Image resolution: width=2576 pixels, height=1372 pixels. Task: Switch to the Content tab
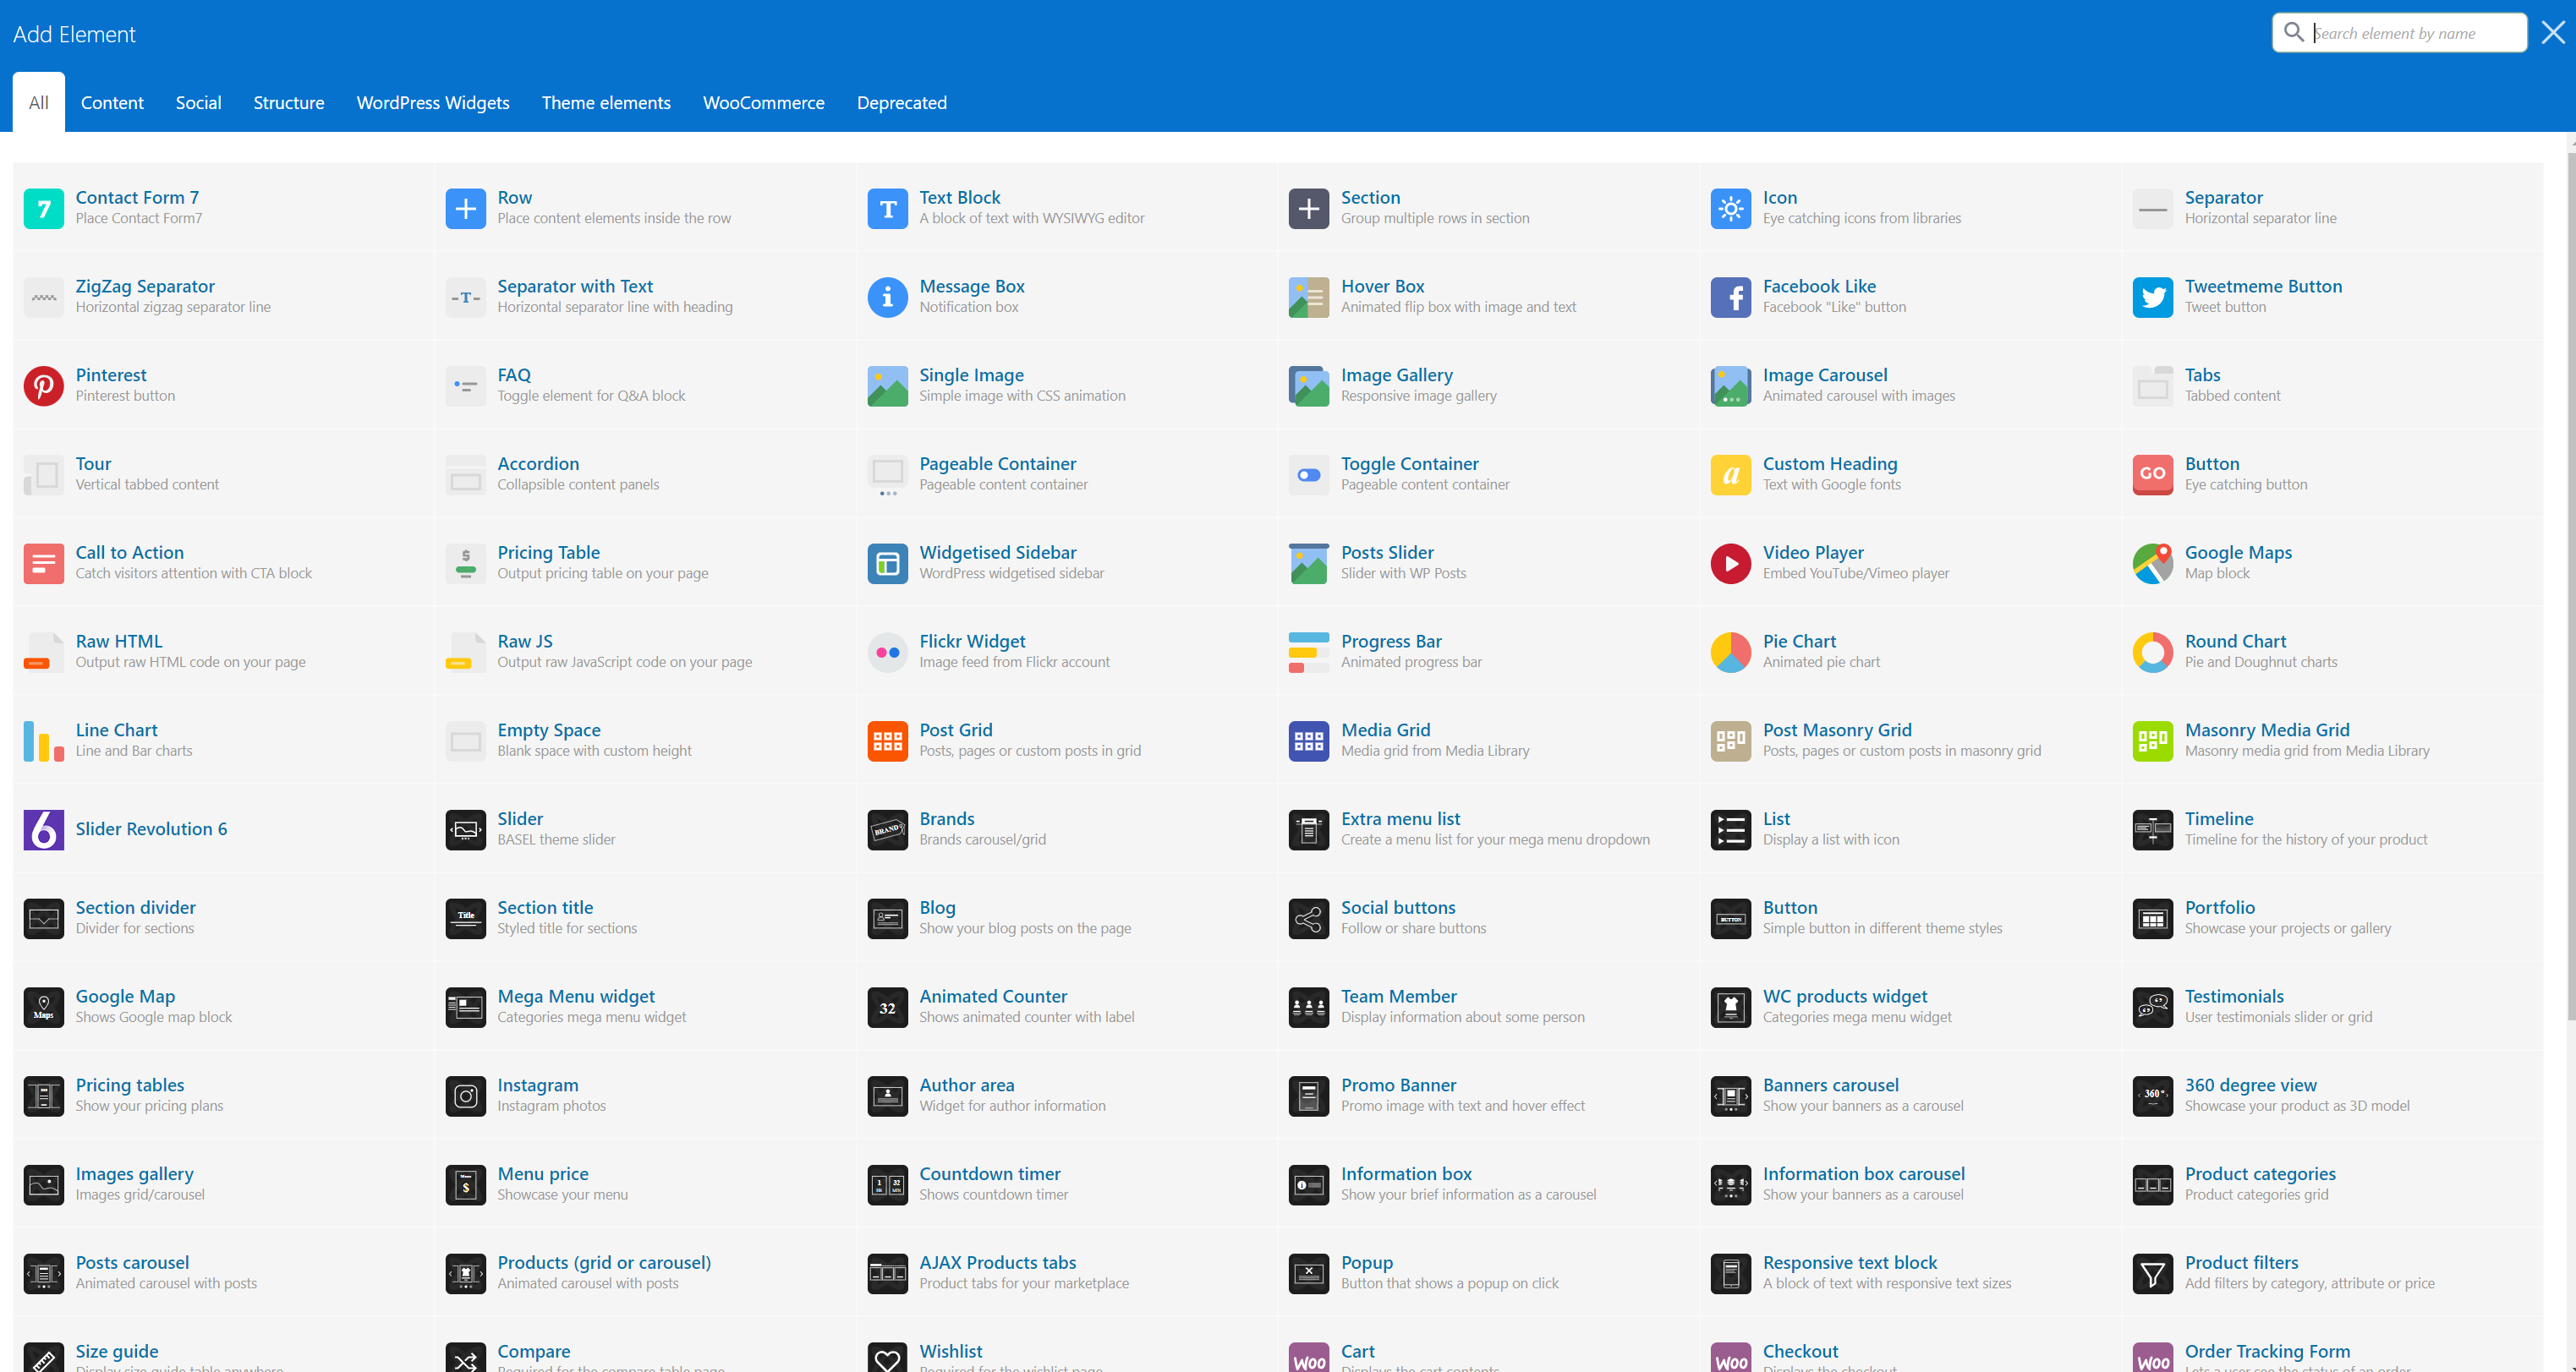tap(112, 102)
